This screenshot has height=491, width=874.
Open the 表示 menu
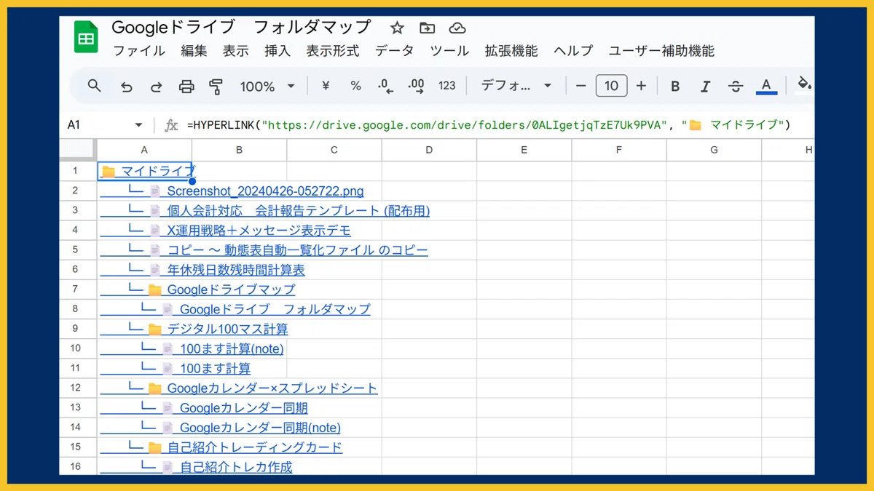click(x=235, y=51)
